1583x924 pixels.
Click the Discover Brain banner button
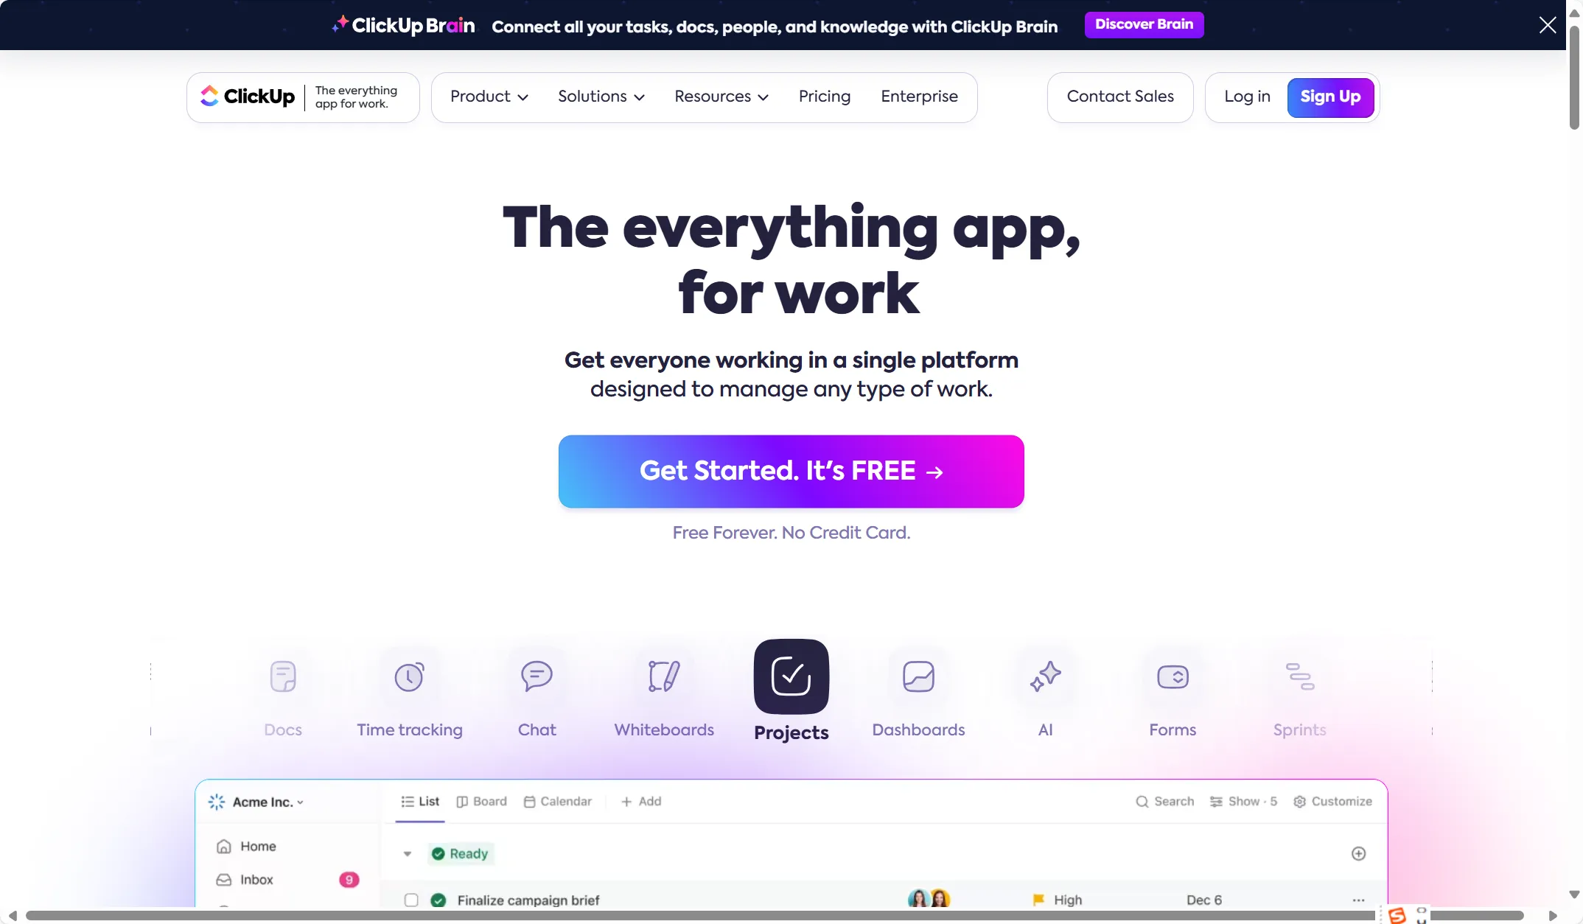[1144, 24]
